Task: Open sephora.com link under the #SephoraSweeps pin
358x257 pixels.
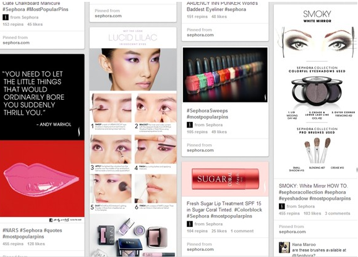Action: (x=200, y=150)
